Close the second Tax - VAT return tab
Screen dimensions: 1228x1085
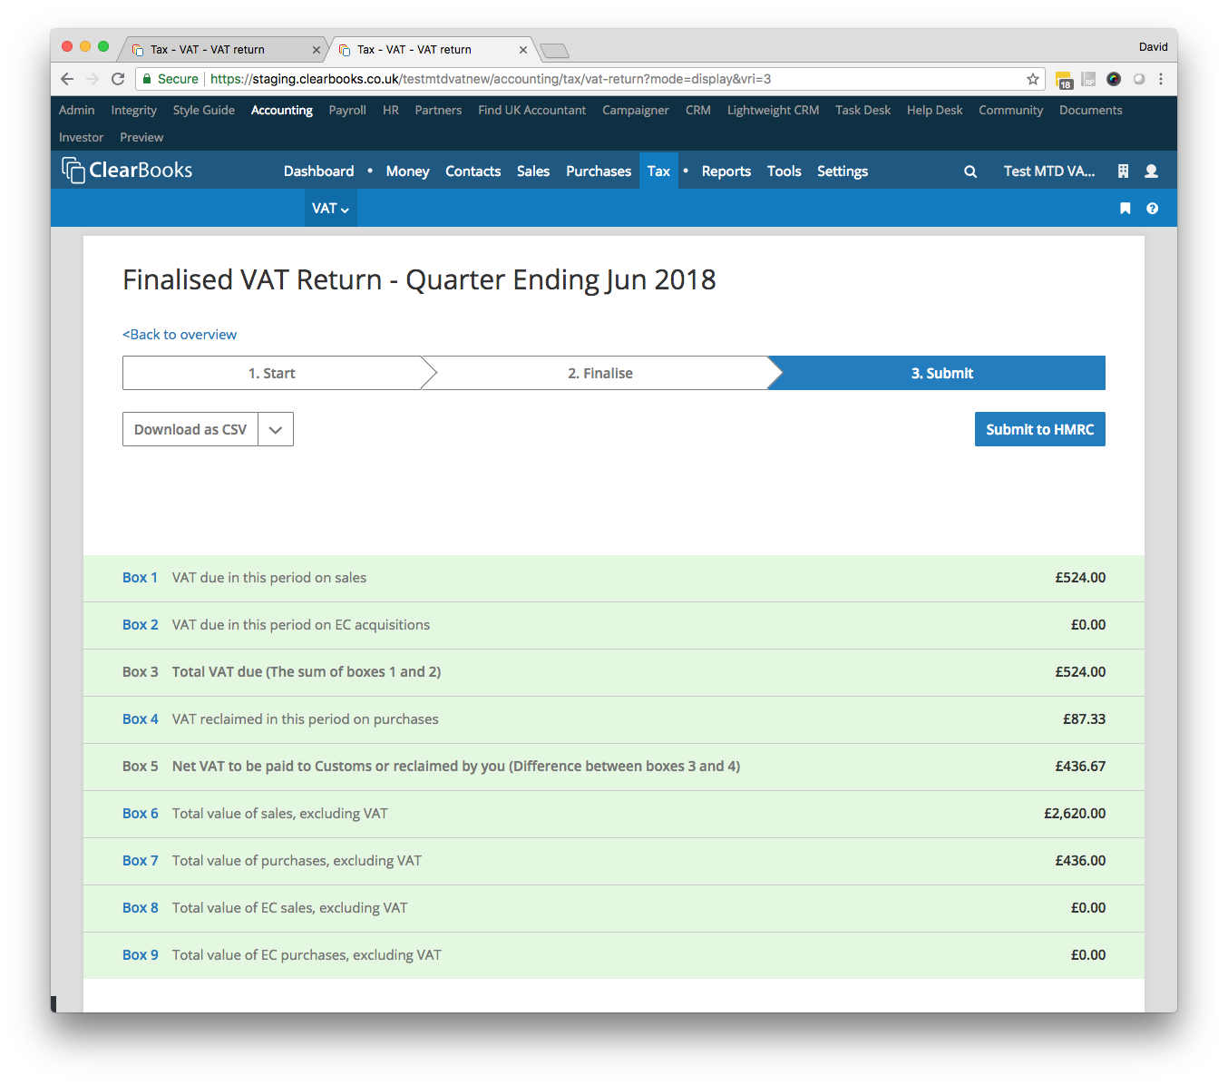[x=523, y=50]
